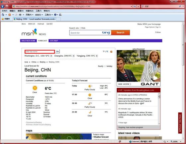The height and width of the screenshot is (144, 186).
Task: Open the tenday forecast link
Action: [109, 66]
